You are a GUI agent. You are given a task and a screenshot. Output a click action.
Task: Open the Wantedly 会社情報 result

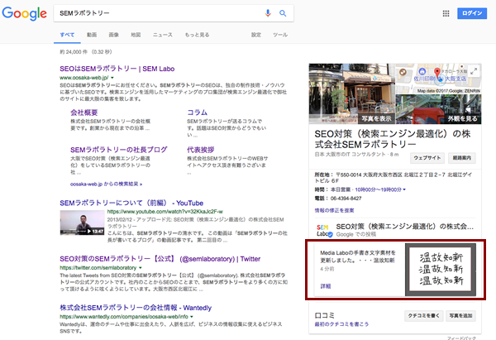136,308
